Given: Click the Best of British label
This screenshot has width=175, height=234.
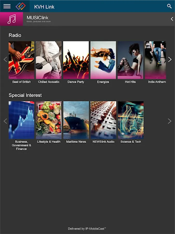Looking at the screenshot, I should (x=22, y=82).
